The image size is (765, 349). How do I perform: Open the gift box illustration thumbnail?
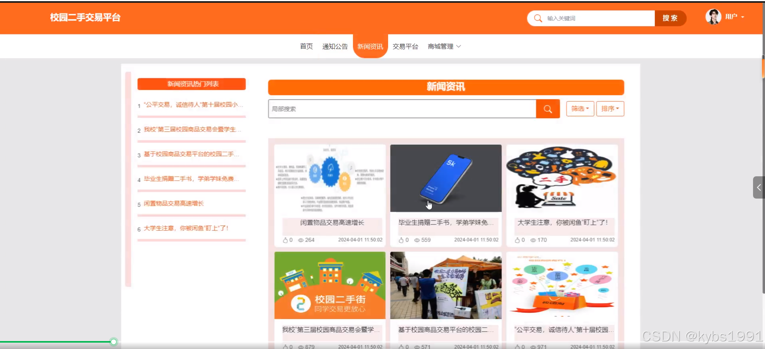coord(562,285)
